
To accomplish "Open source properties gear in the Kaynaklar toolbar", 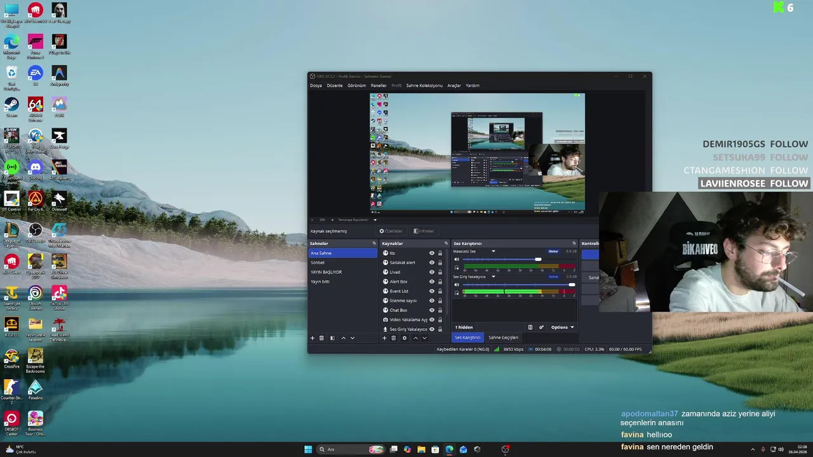I will click(404, 338).
